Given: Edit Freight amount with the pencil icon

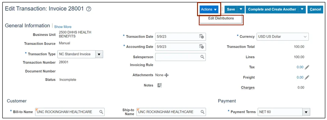Looking at the screenshot, I should [307, 77].
